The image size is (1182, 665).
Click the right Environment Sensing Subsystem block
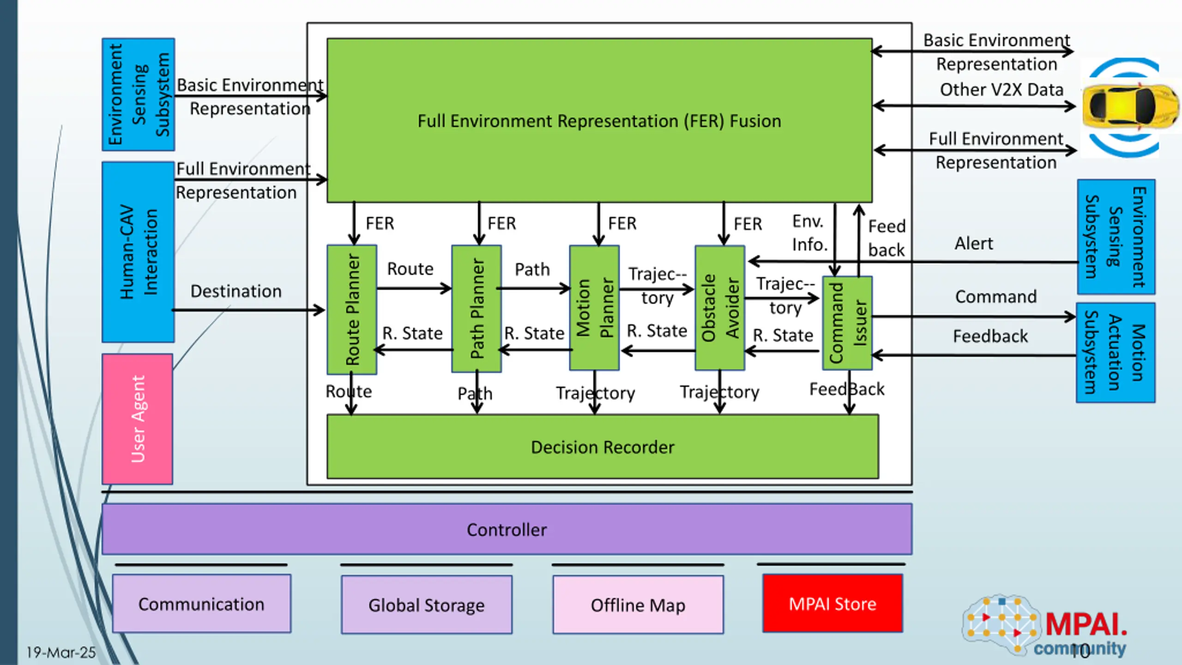(x=1116, y=237)
